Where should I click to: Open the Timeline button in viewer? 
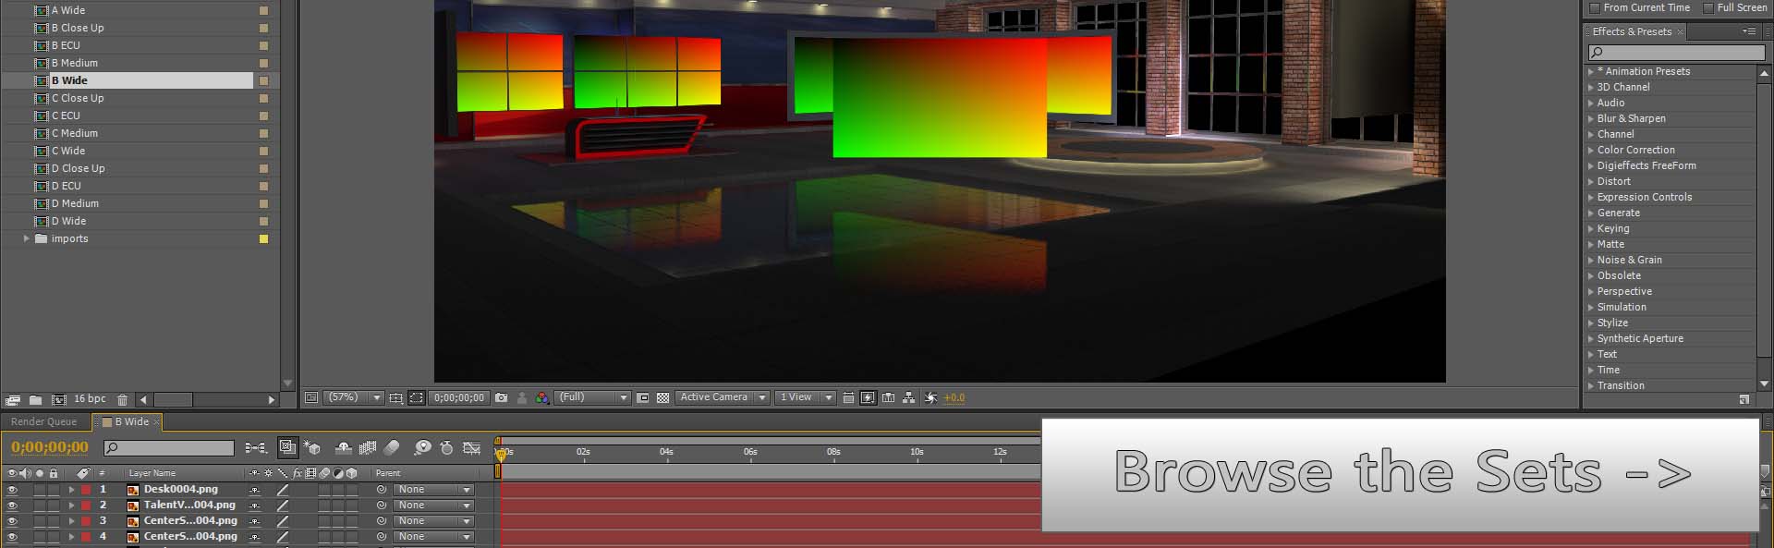[888, 398]
